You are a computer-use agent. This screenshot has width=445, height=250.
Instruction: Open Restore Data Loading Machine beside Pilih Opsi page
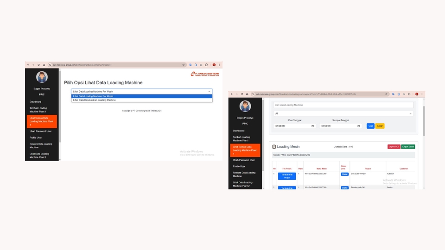point(41,146)
